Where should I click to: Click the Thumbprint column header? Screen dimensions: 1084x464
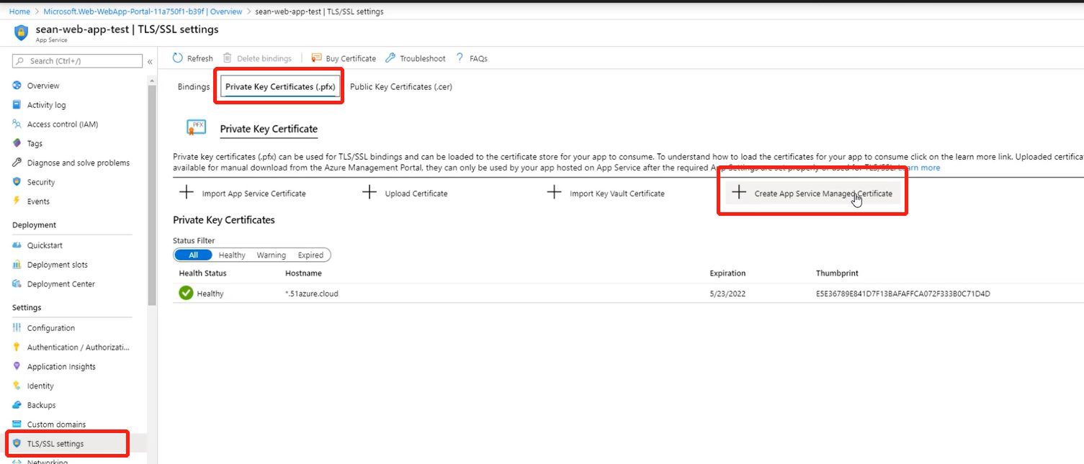[x=837, y=273]
